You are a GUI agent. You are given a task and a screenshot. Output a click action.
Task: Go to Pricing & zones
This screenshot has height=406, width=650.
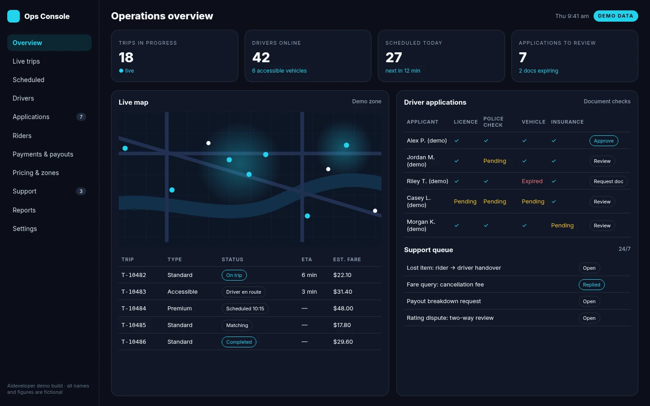[x=49, y=173]
